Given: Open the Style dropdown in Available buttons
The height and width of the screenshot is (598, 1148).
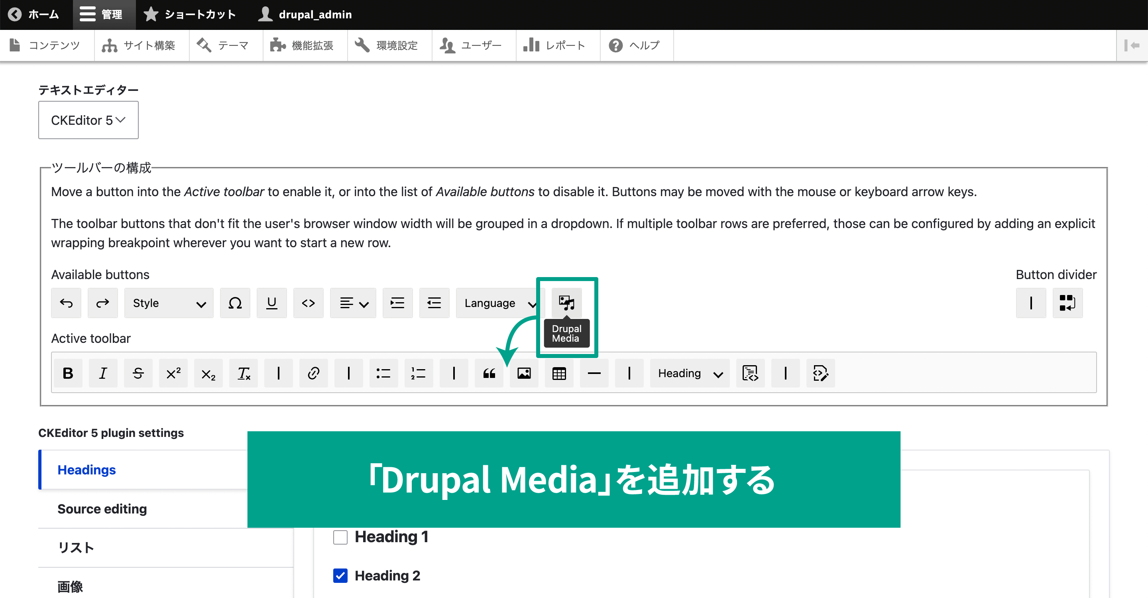Looking at the screenshot, I should [x=169, y=303].
